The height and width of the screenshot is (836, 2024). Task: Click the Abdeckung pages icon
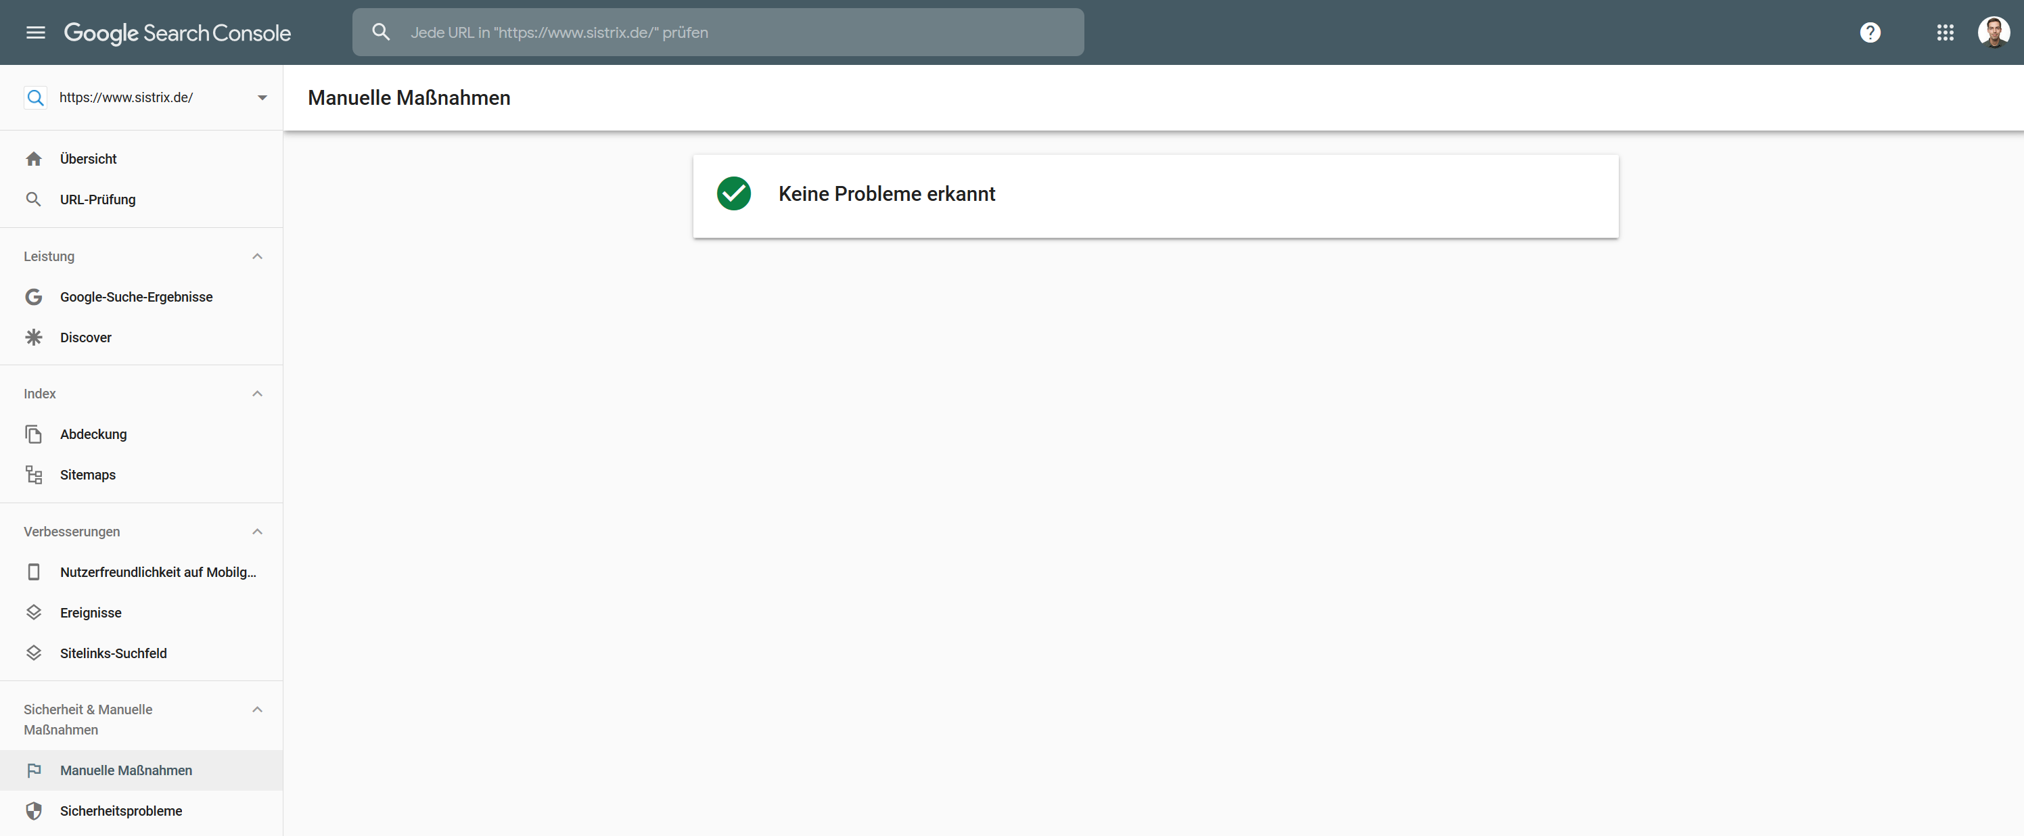coord(34,434)
